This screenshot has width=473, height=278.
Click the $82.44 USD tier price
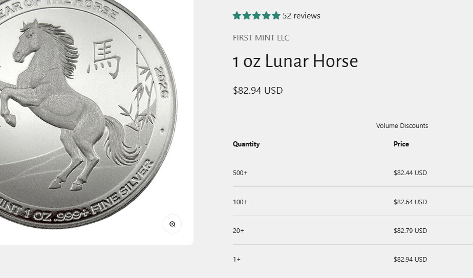click(410, 173)
